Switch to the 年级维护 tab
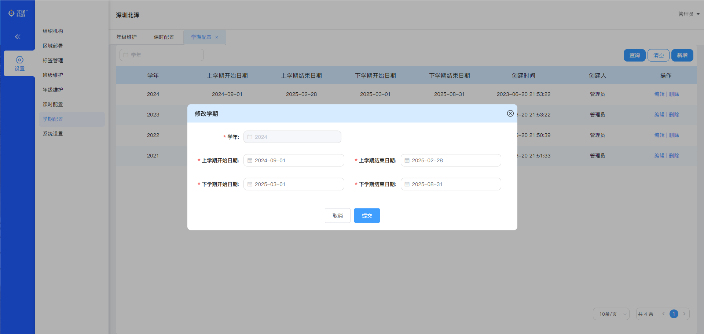 pyautogui.click(x=126, y=37)
